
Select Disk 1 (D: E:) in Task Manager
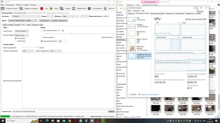click(x=140, y=41)
